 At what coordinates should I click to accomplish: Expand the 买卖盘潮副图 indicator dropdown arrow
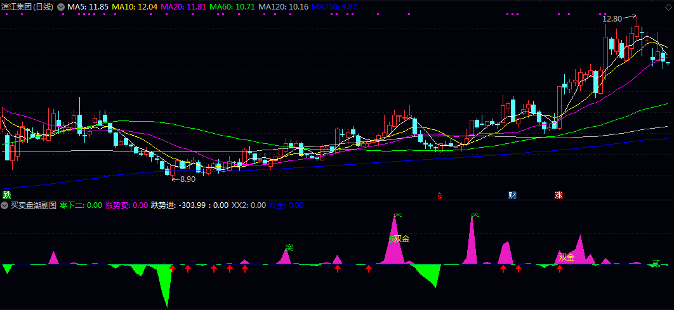click(4, 205)
